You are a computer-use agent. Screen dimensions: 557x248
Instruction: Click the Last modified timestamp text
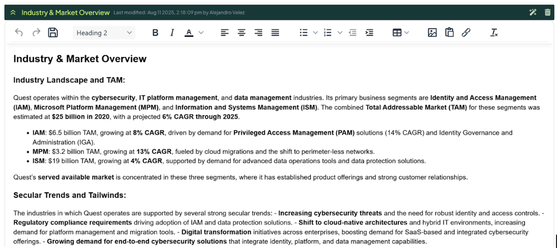(x=179, y=13)
